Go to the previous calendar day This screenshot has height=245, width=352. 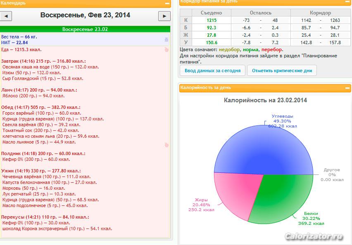6,16
